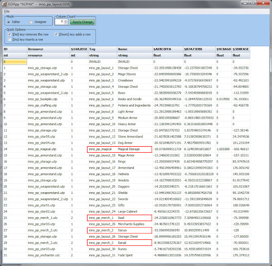
Task: Select the highlighted ID cell with value 0
Action: [x=15, y=62]
